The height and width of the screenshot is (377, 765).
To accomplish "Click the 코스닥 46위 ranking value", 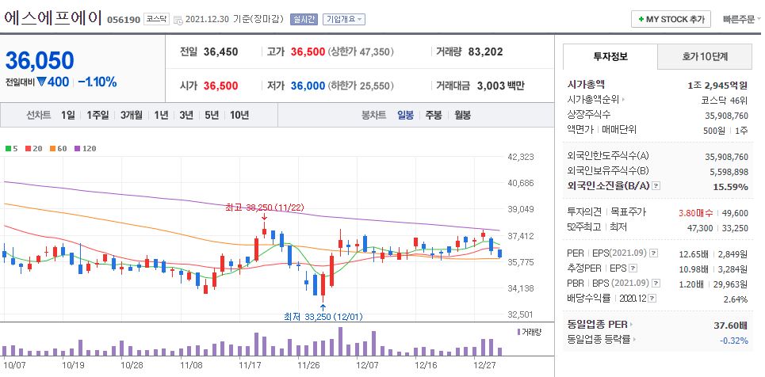I will click(723, 101).
